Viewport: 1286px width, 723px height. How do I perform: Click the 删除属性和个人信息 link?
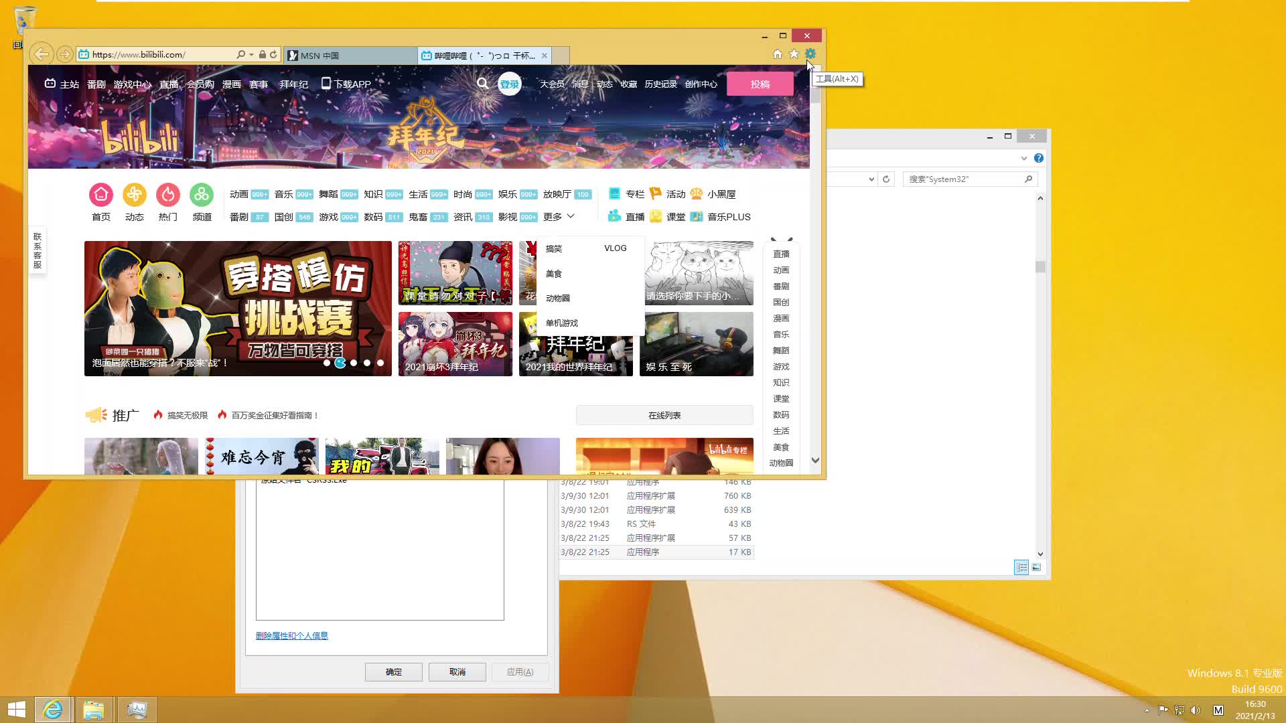tap(291, 635)
